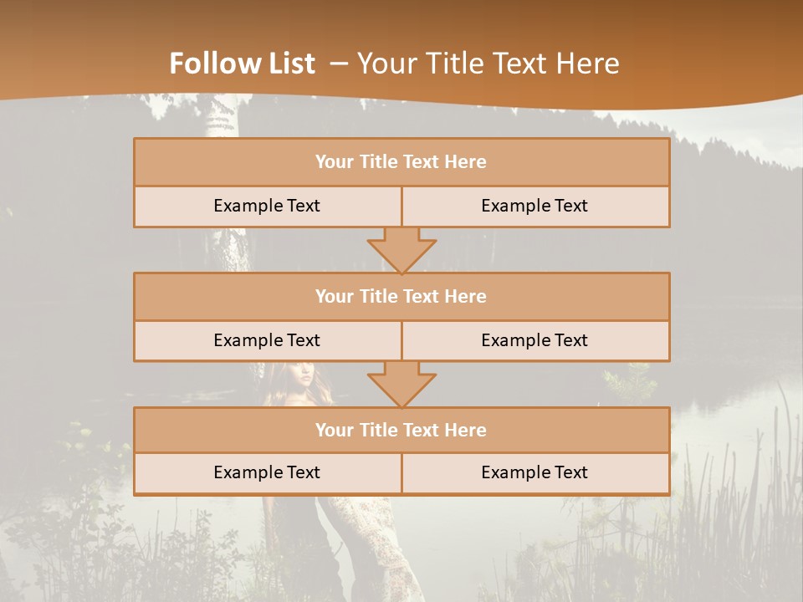
Task: Click the small pine sapling by the lake
Action: click(x=629, y=382)
